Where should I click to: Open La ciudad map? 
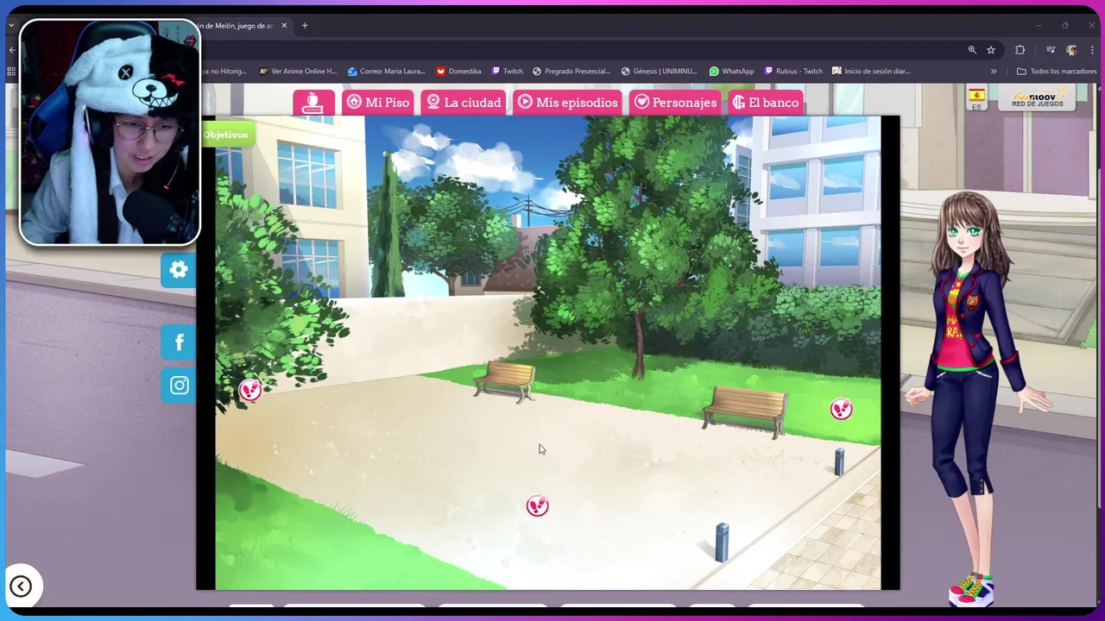(464, 102)
